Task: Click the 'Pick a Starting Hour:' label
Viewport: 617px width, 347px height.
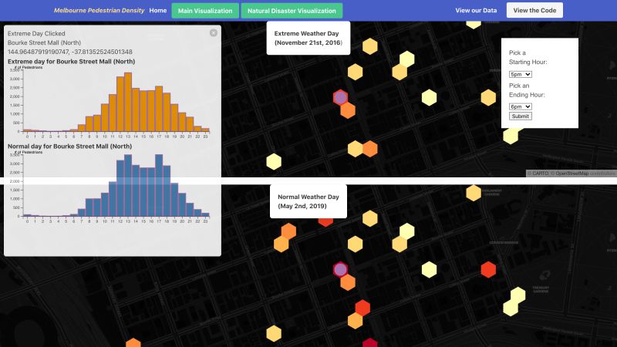Action: tap(528, 57)
